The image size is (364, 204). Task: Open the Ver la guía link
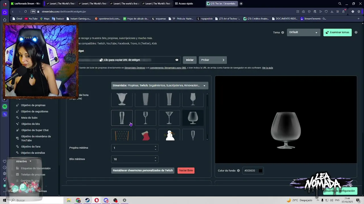267,68
